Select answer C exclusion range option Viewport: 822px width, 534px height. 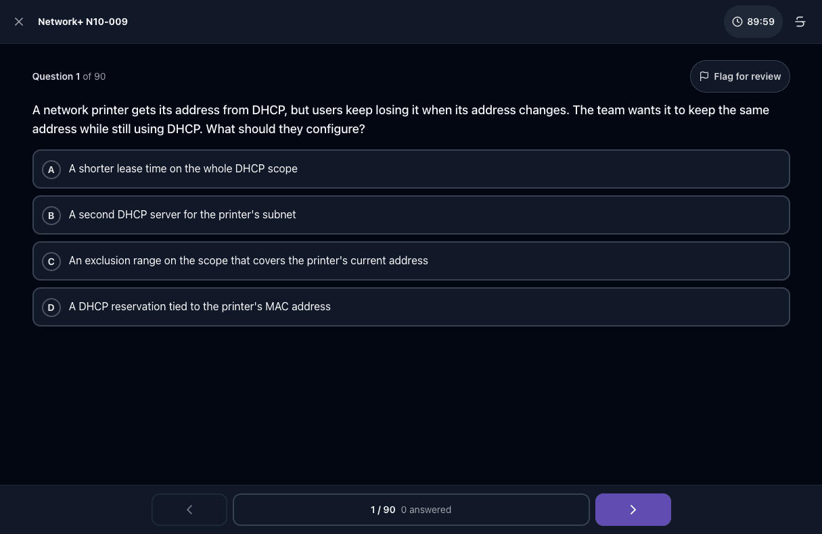point(411,261)
